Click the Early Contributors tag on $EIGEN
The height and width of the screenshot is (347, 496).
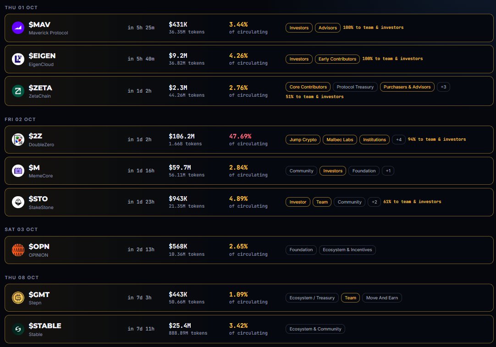[x=337, y=59]
